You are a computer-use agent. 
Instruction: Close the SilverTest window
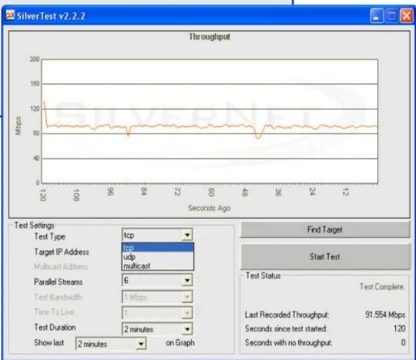(x=407, y=16)
